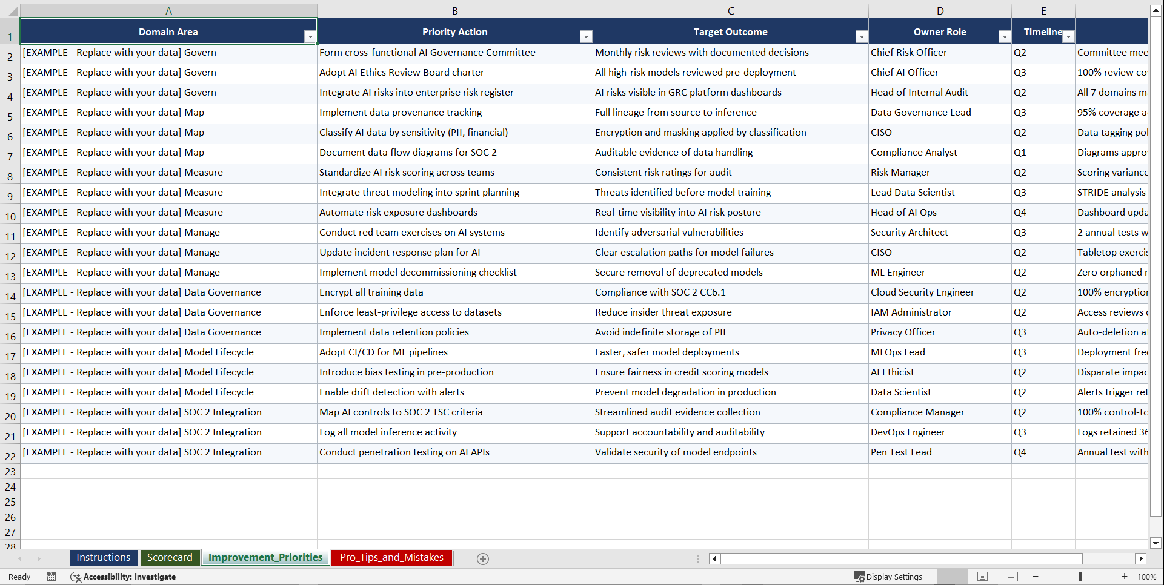Add a new worksheet using the plus icon

click(x=482, y=558)
